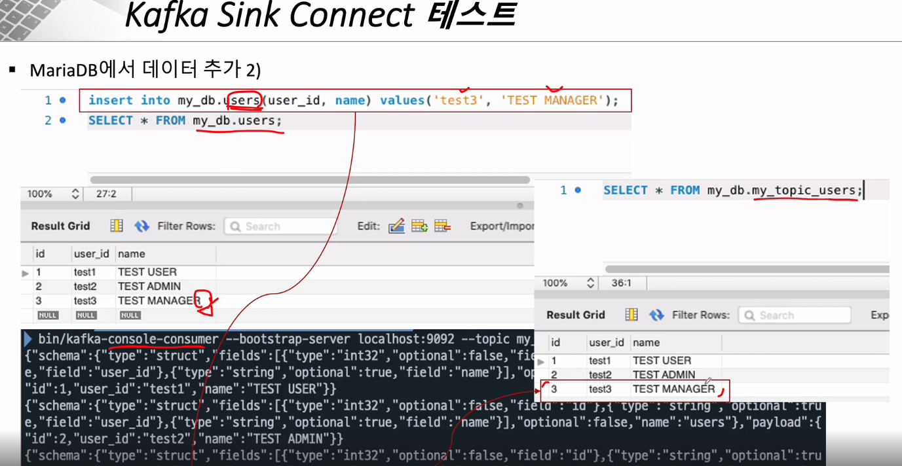Click the SELECT * FROM my_db.users statement
Screen dimensions: 902x466
(185, 120)
